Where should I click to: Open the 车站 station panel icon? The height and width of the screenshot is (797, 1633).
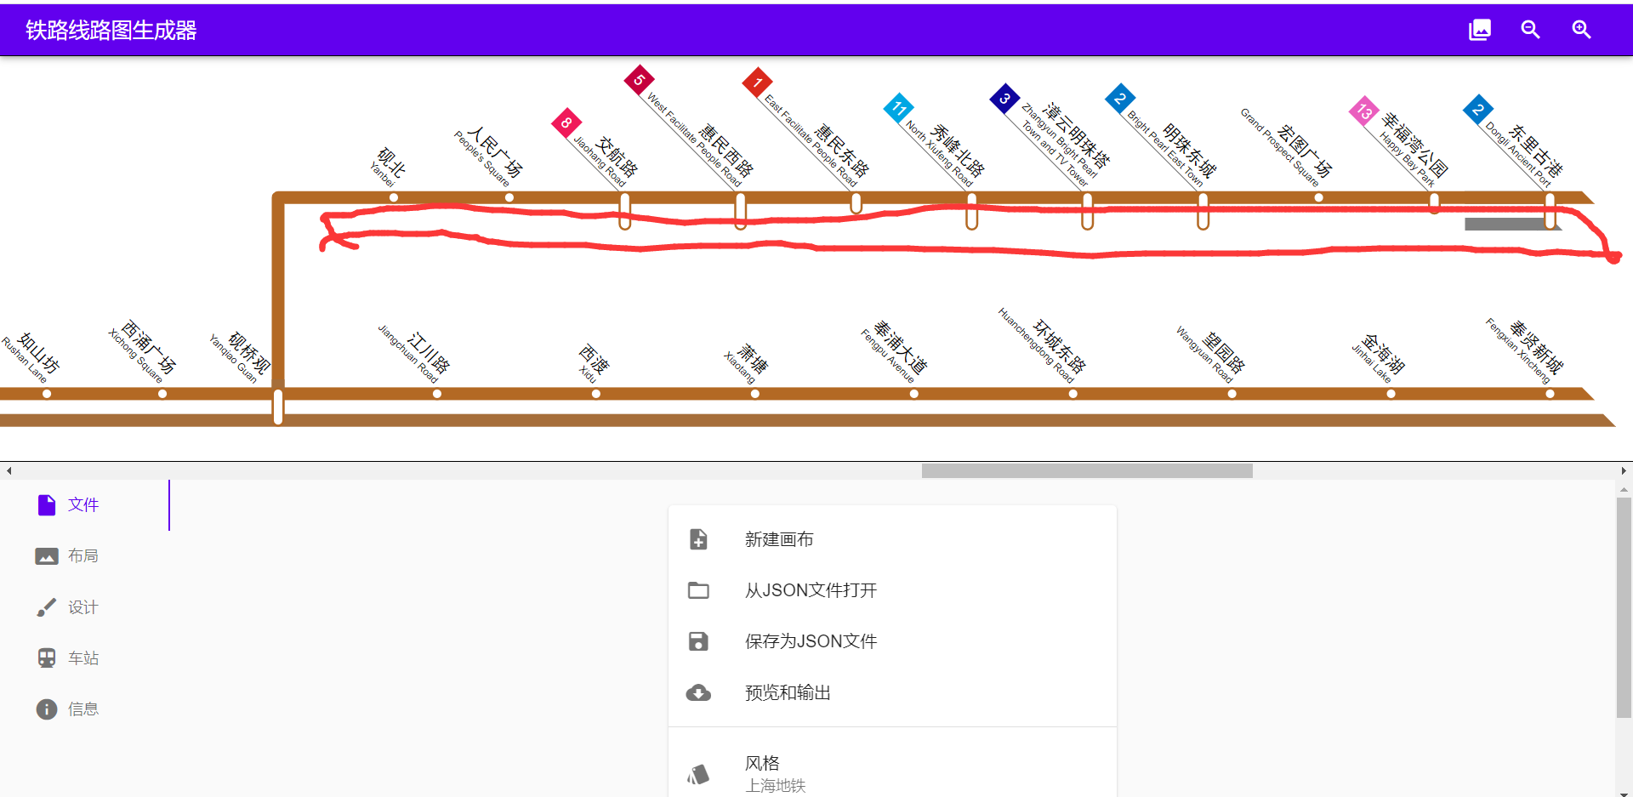click(47, 658)
